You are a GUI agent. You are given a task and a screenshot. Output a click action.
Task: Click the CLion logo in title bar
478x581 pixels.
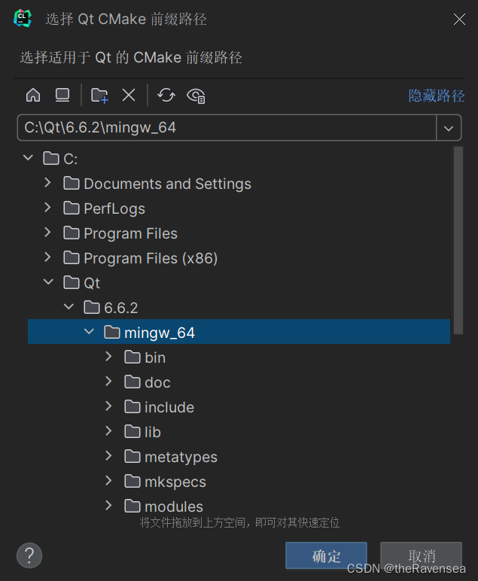pos(23,19)
